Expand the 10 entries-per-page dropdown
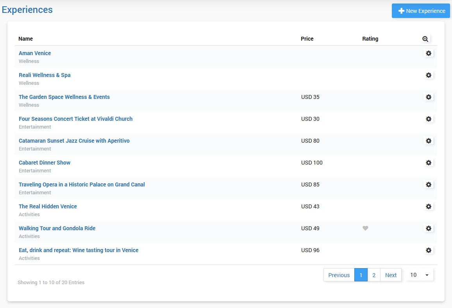The image size is (452, 308). tap(420, 275)
